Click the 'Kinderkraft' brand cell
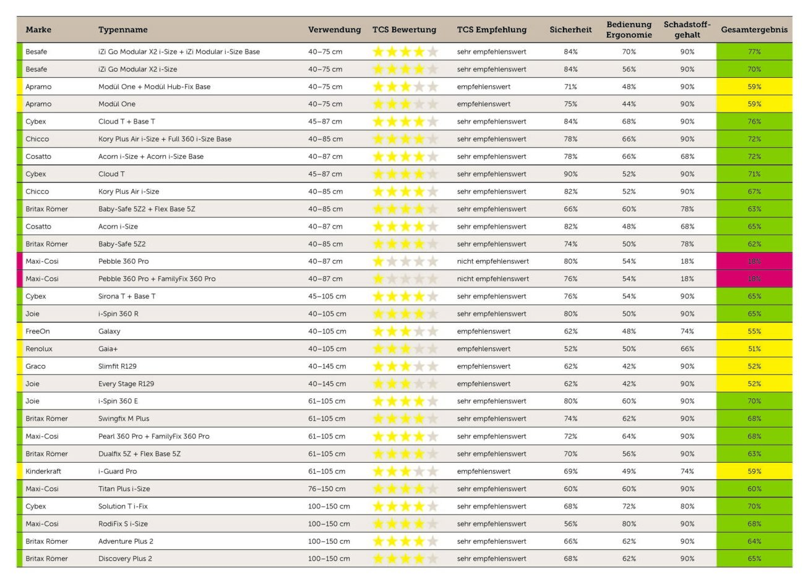The image size is (808, 582). click(43, 471)
